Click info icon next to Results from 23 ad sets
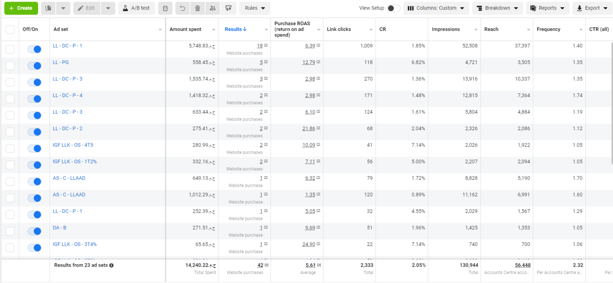 pyautogui.click(x=111, y=265)
